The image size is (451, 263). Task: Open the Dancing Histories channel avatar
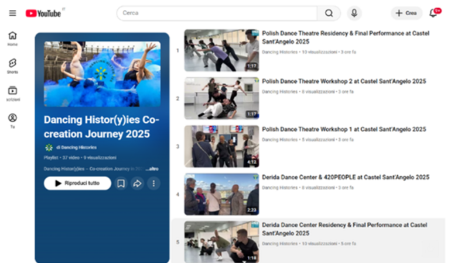pyautogui.click(x=49, y=148)
